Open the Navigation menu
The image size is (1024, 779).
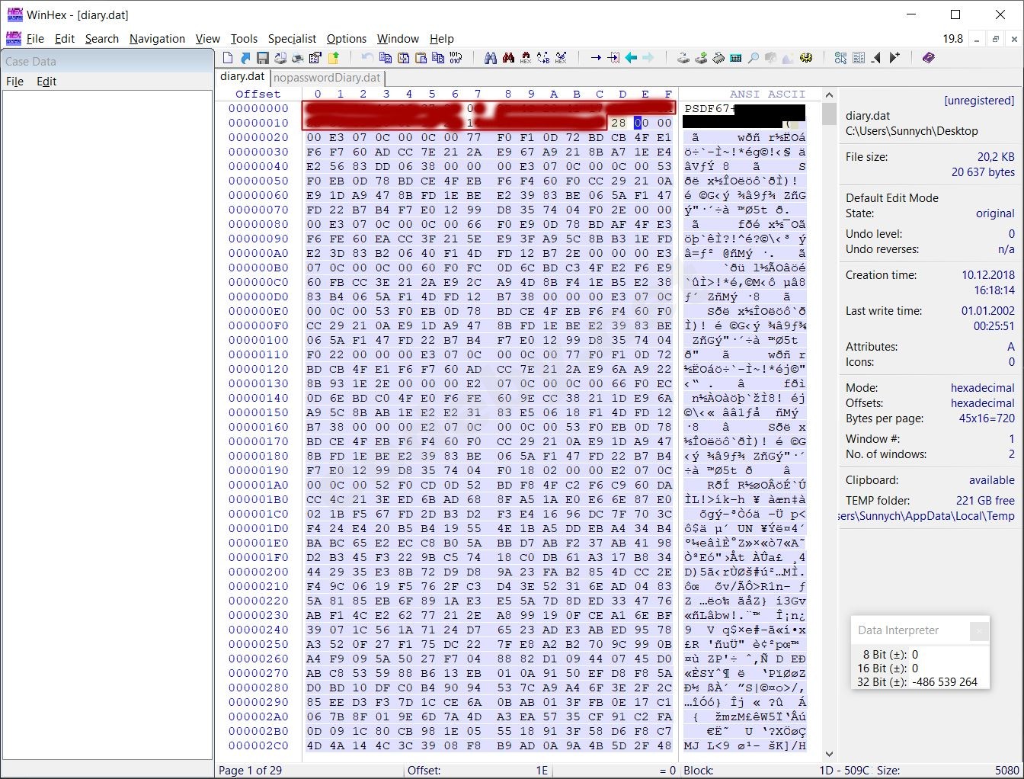(157, 39)
